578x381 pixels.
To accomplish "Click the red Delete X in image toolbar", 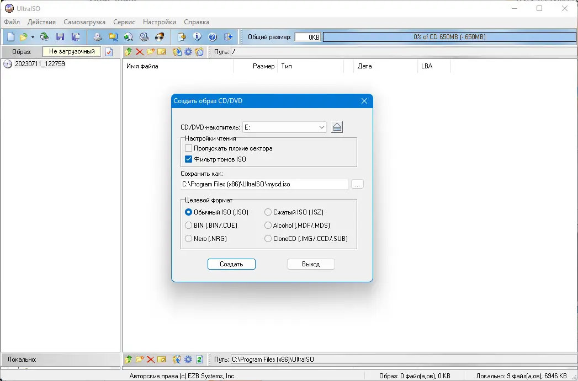I will coord(139,52).
